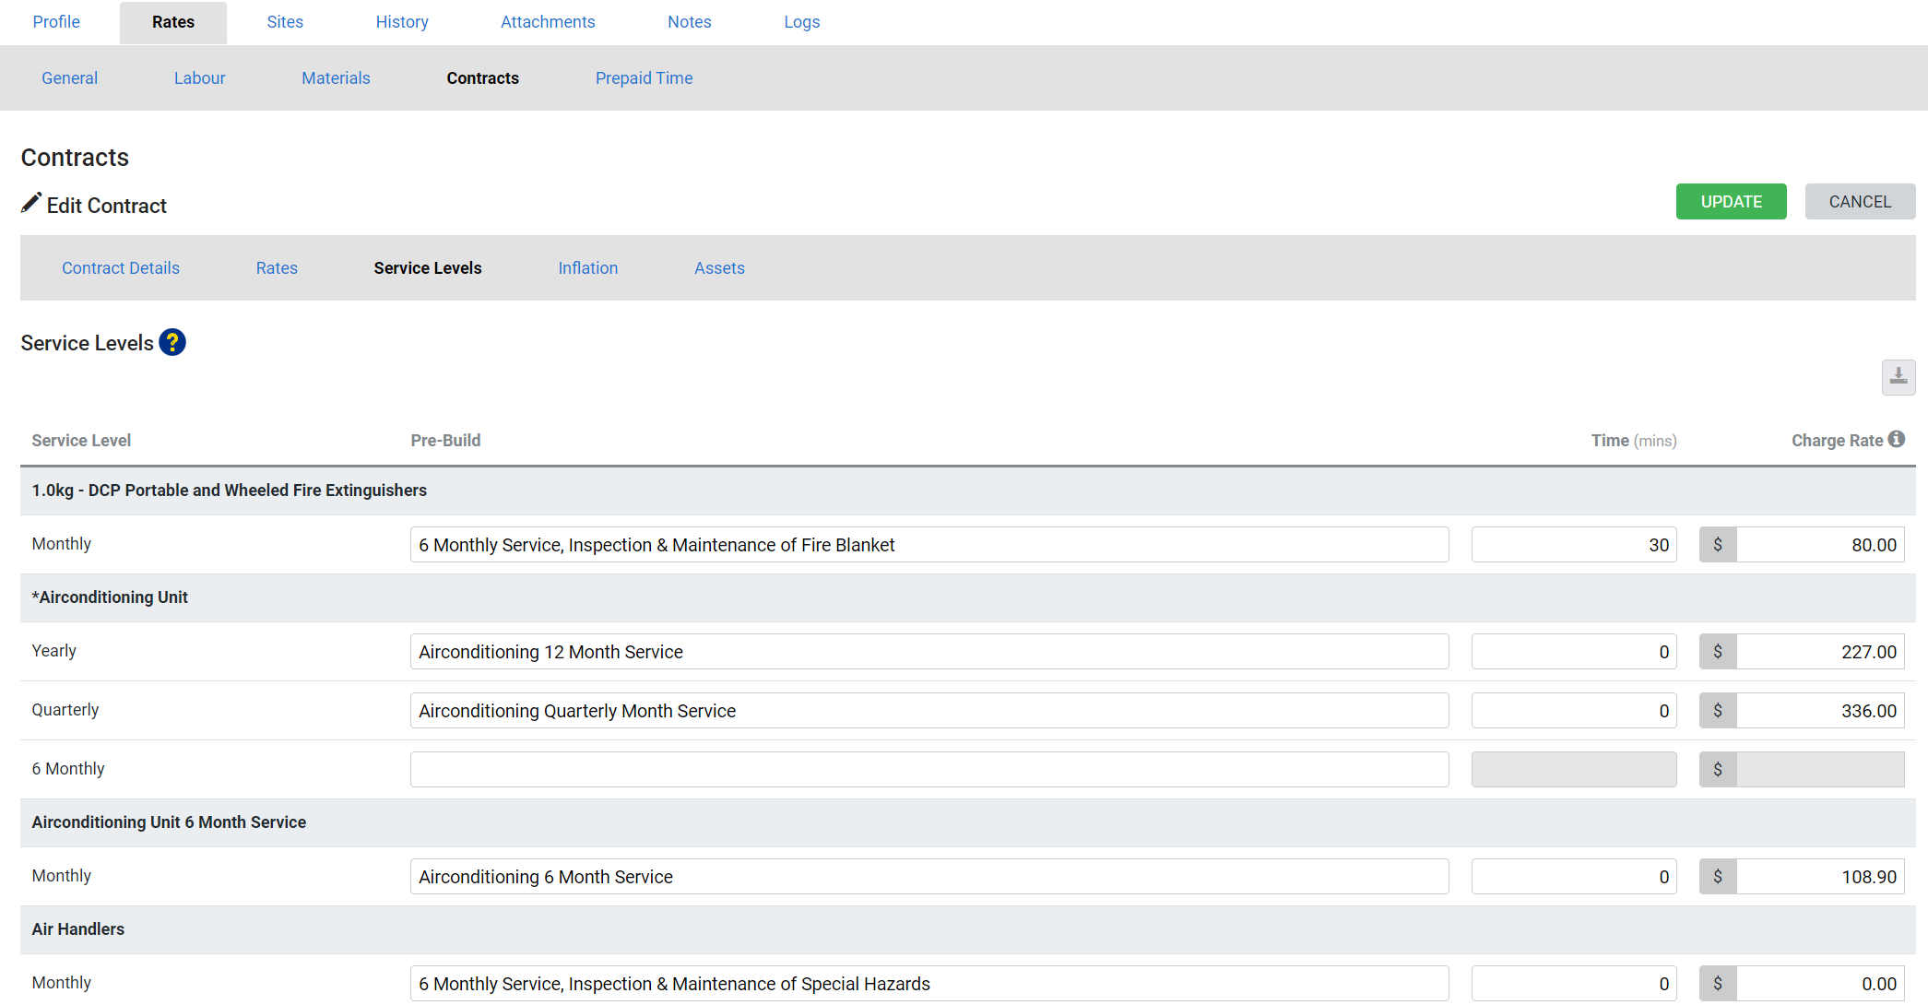Click the download export icon
Screen dimensions: 1928x1005
tap(1898, 377)
